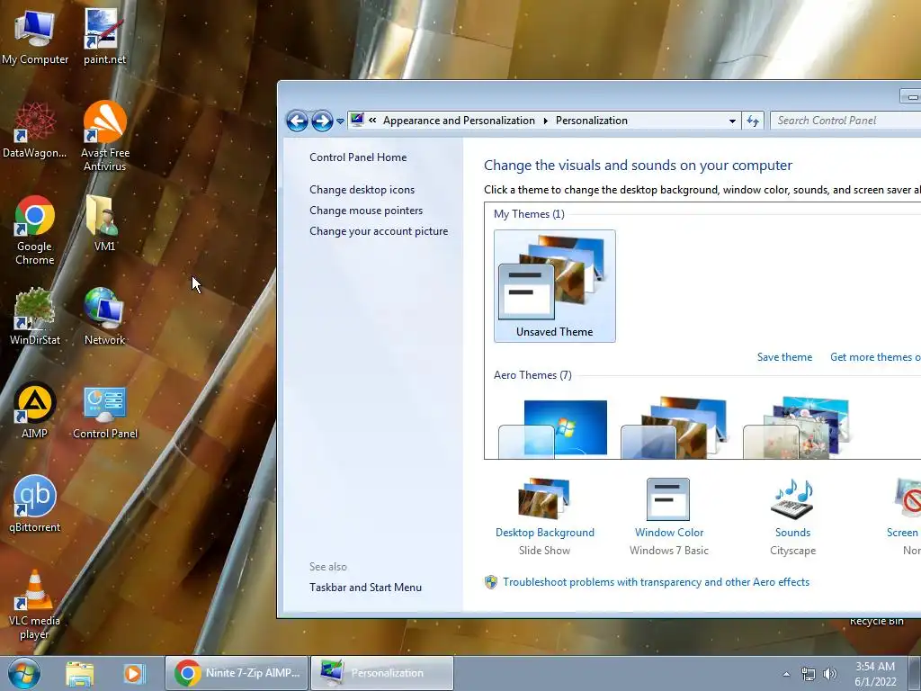
Task: Click Appearance and Personalization breadcrumb
Action: click(x=459, y=121)
